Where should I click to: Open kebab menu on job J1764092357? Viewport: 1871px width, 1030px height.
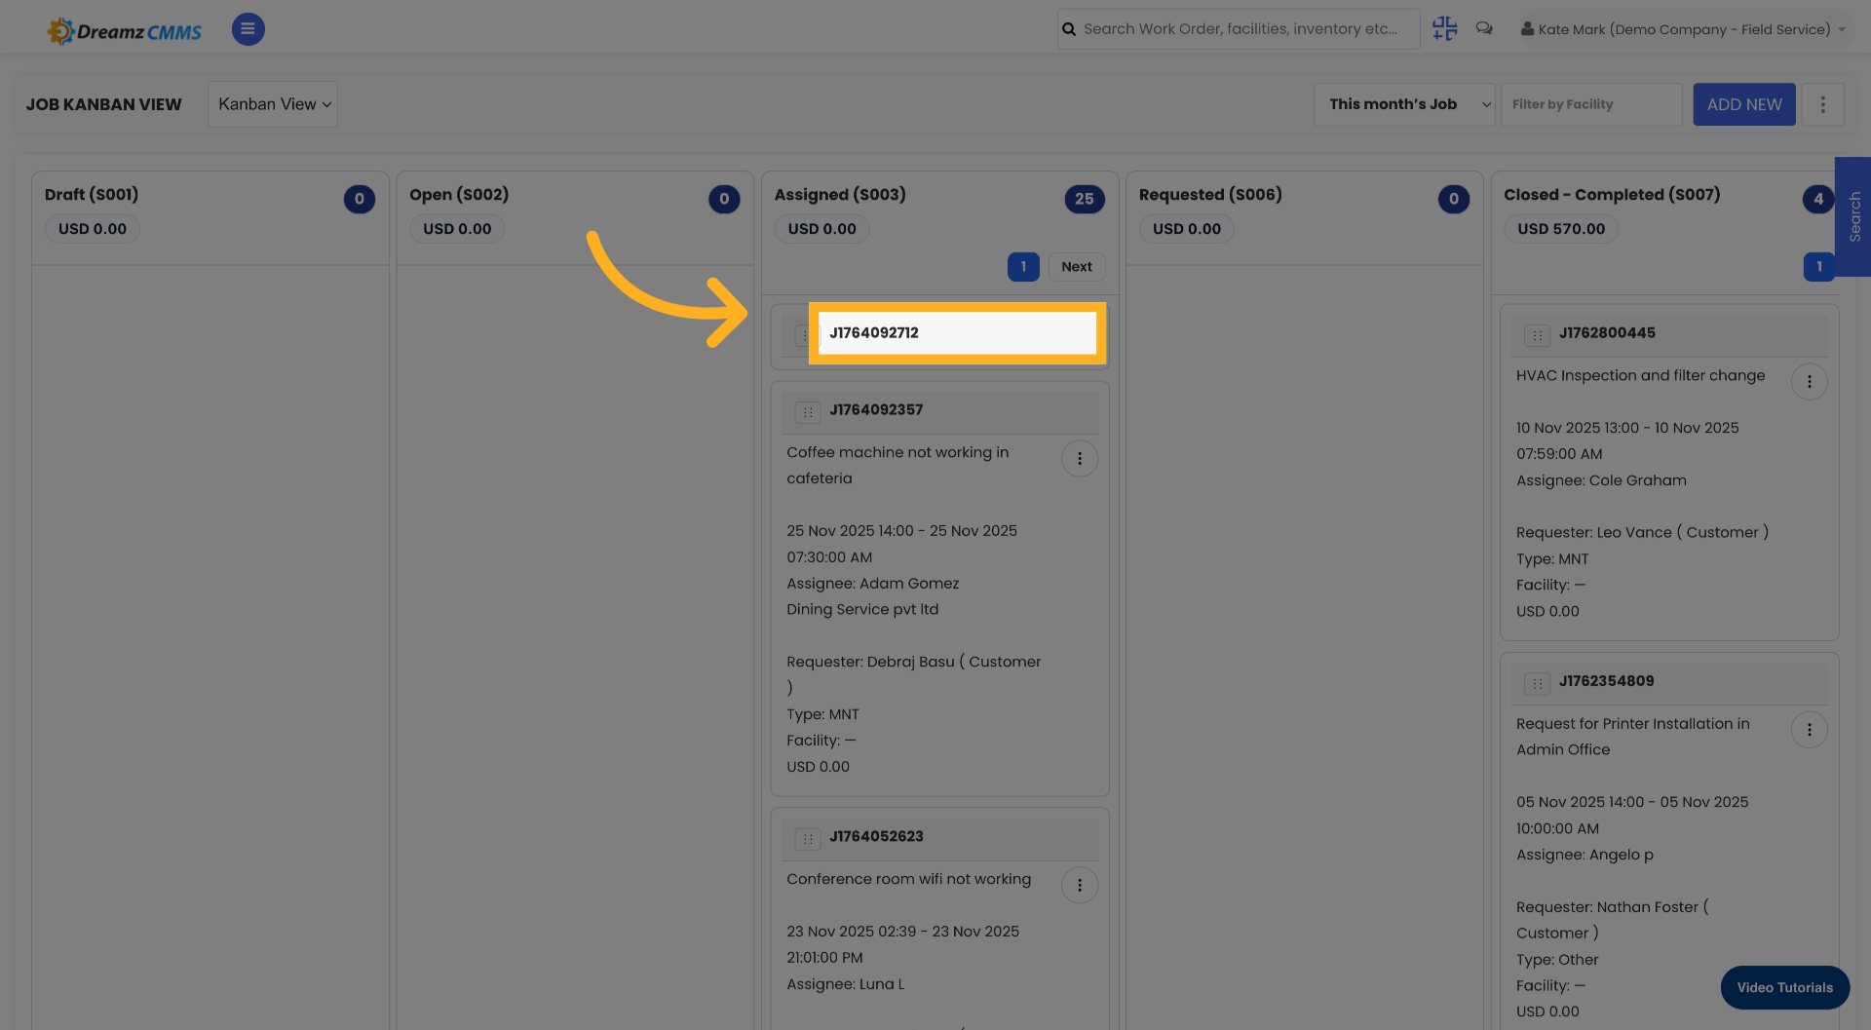1080,458
